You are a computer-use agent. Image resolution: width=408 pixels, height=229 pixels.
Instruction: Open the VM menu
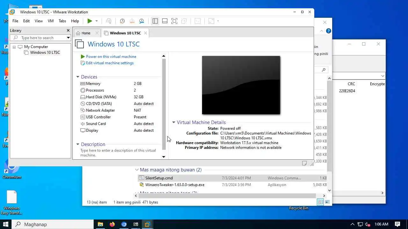[x=51, y=21]
